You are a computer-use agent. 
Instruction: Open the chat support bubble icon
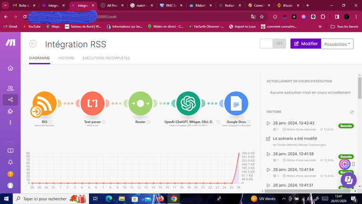point(349,180)
